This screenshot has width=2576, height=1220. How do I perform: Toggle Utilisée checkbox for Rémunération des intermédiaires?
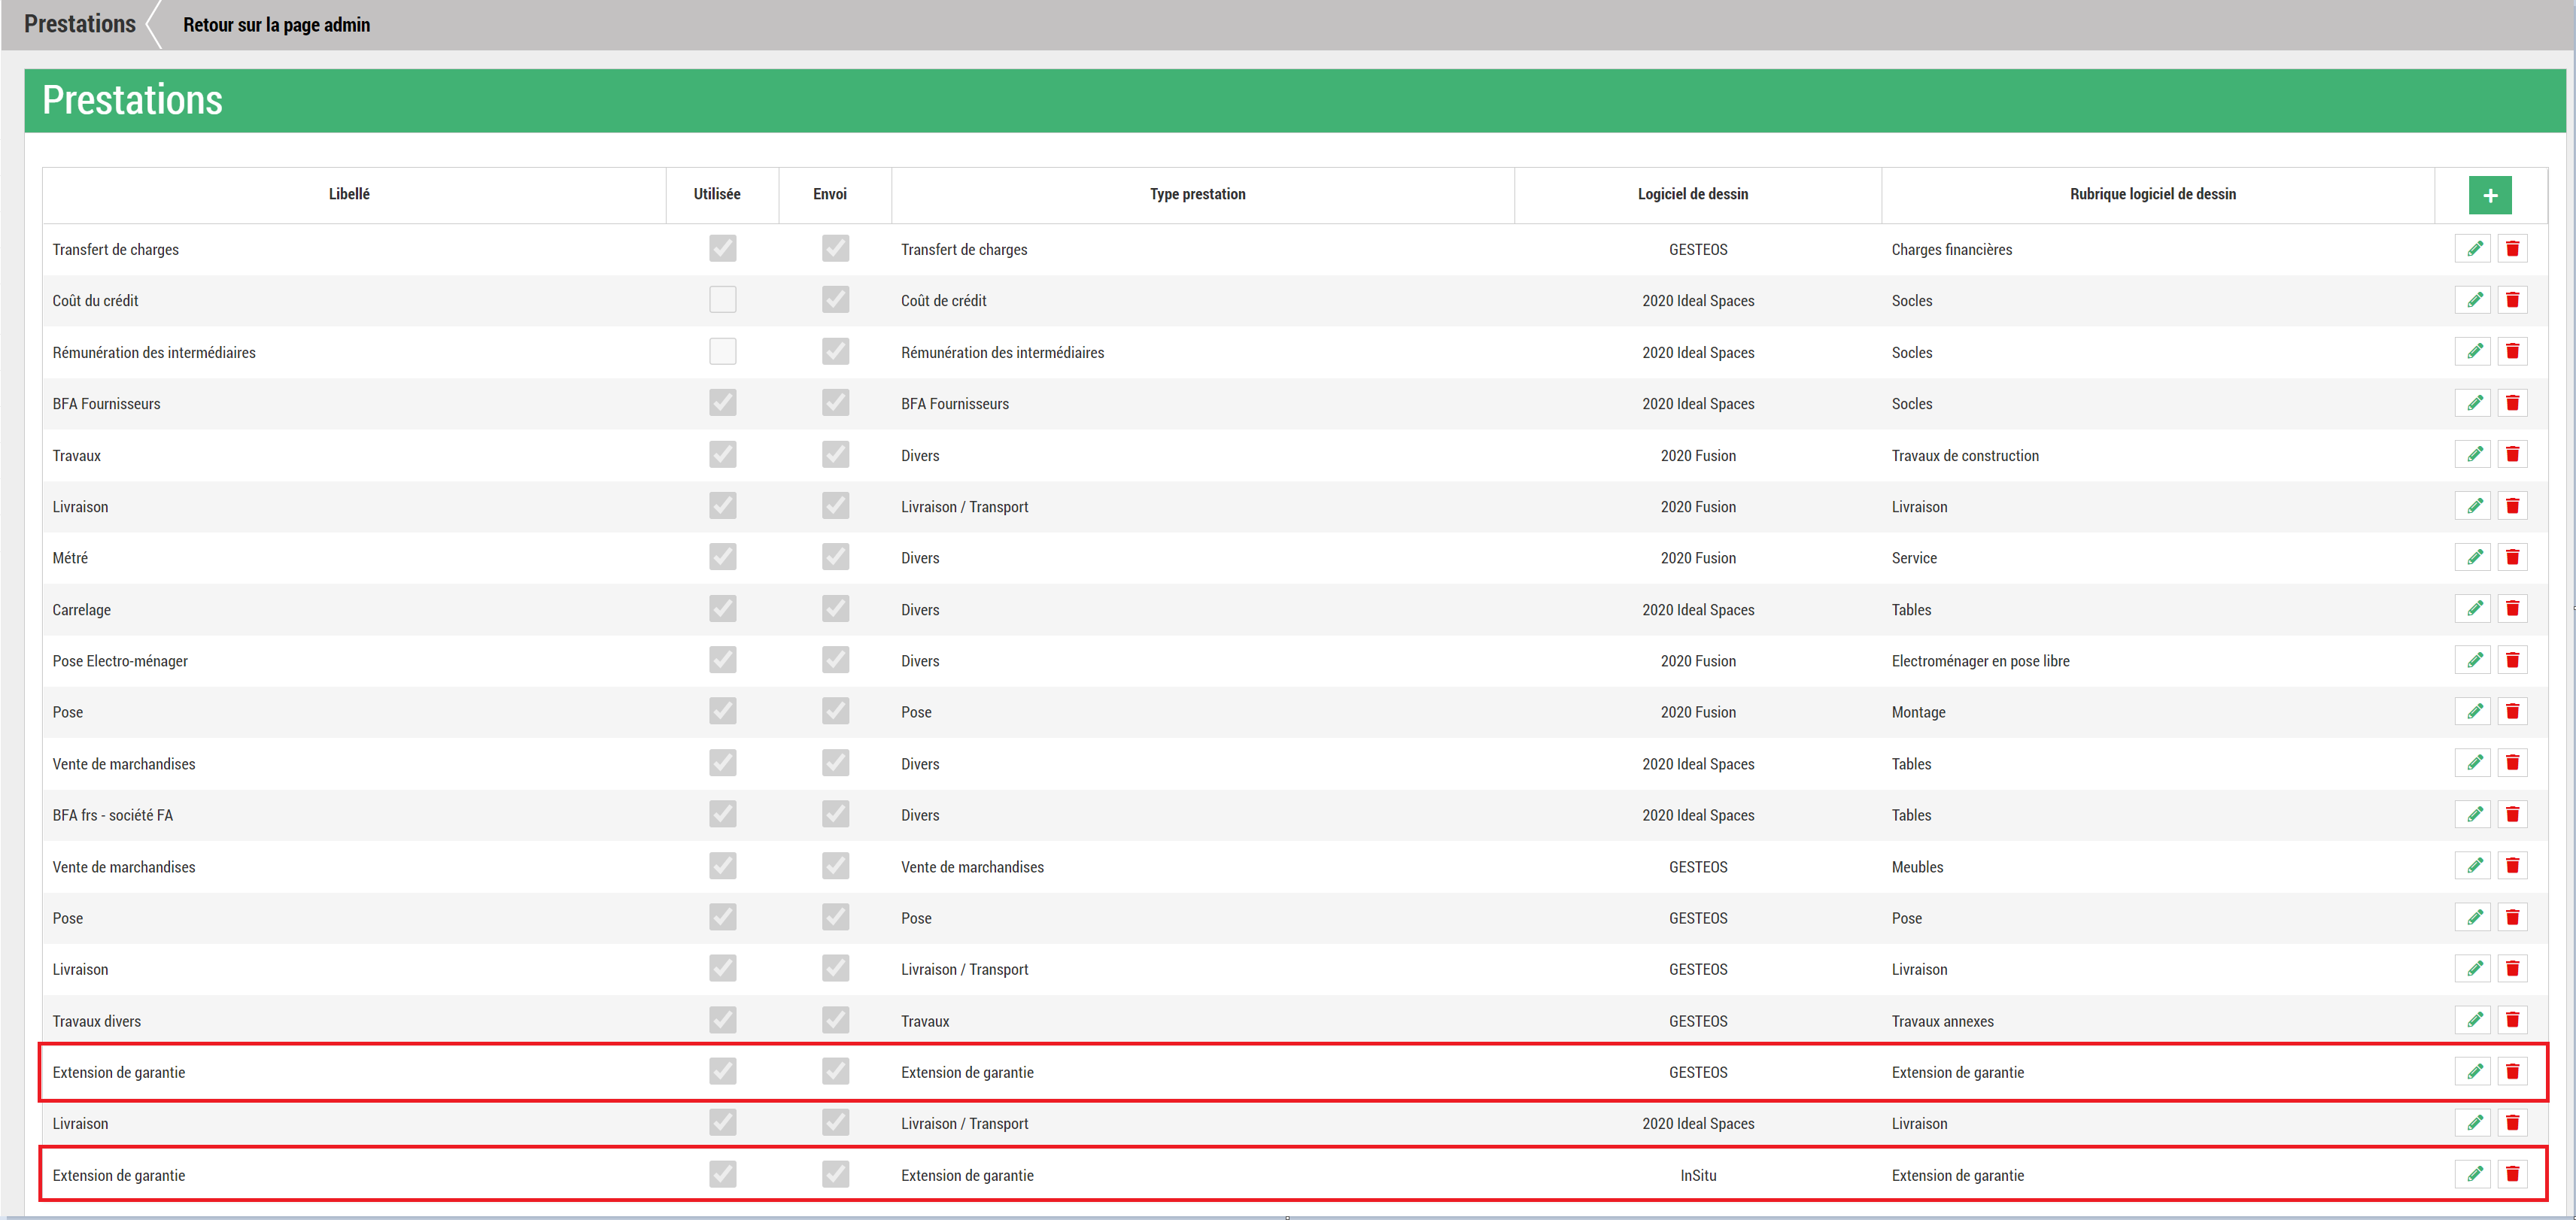(x=722, y=351)
